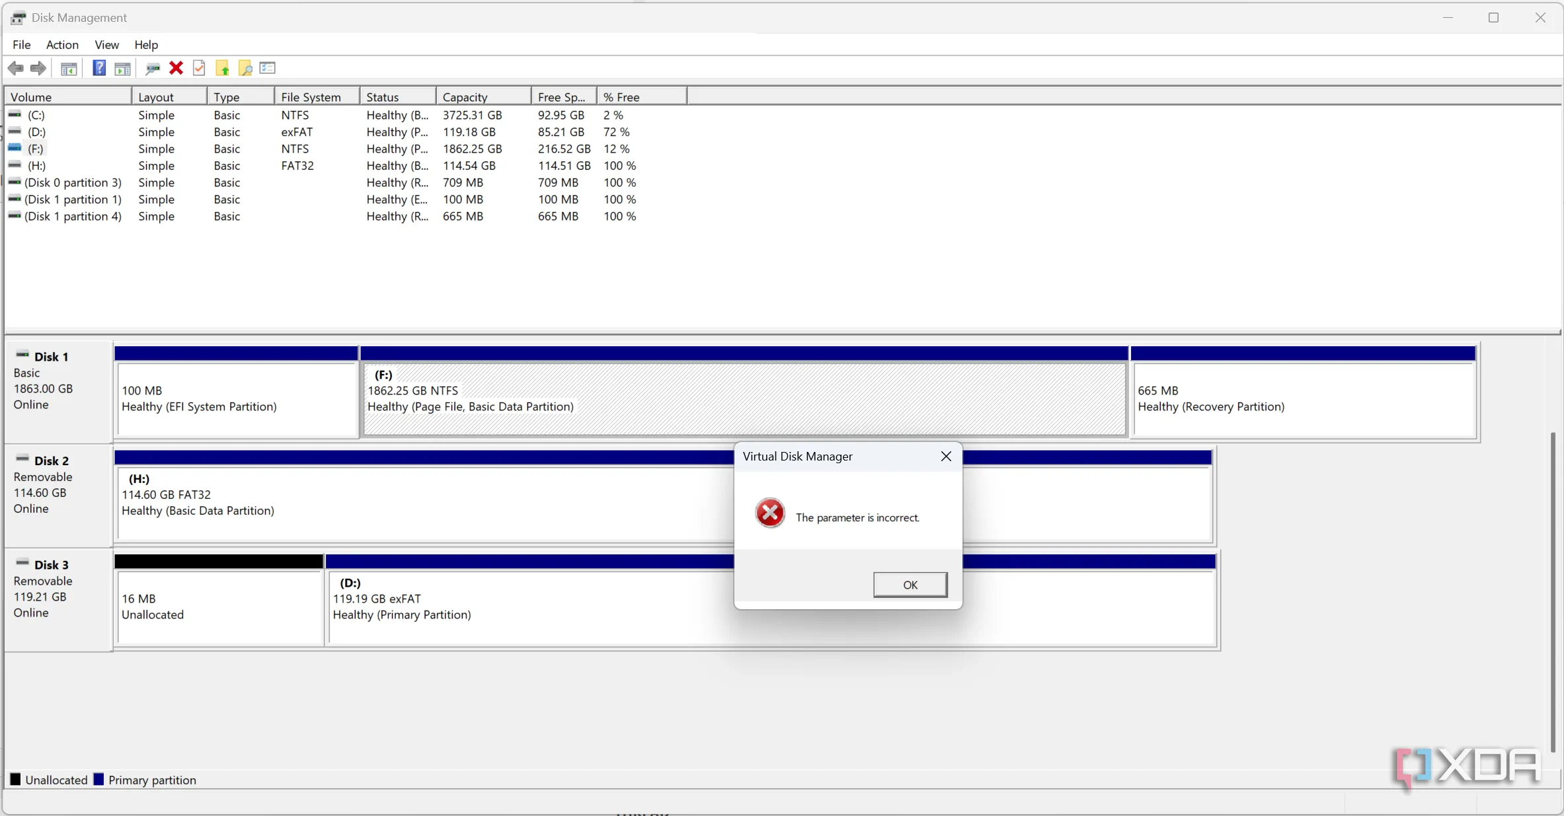Toggle the console tree panel icon
Screen dimensions: 1564x816
coord(69,68)
